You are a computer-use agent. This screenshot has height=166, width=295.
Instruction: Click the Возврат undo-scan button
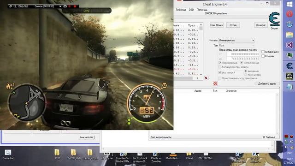(x=261, y=25)
